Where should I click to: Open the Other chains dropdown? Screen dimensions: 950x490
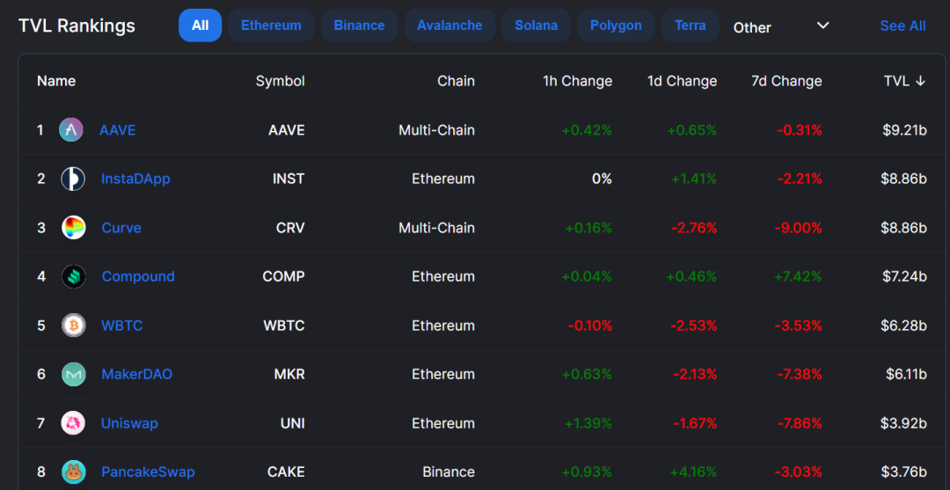(x=781, y=26)
